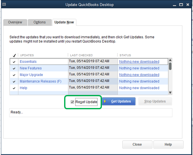Click Essentials 'Nothing new downloaded' status
The width and height of the screenshot is (193, 155).
(x=139, y=62)
